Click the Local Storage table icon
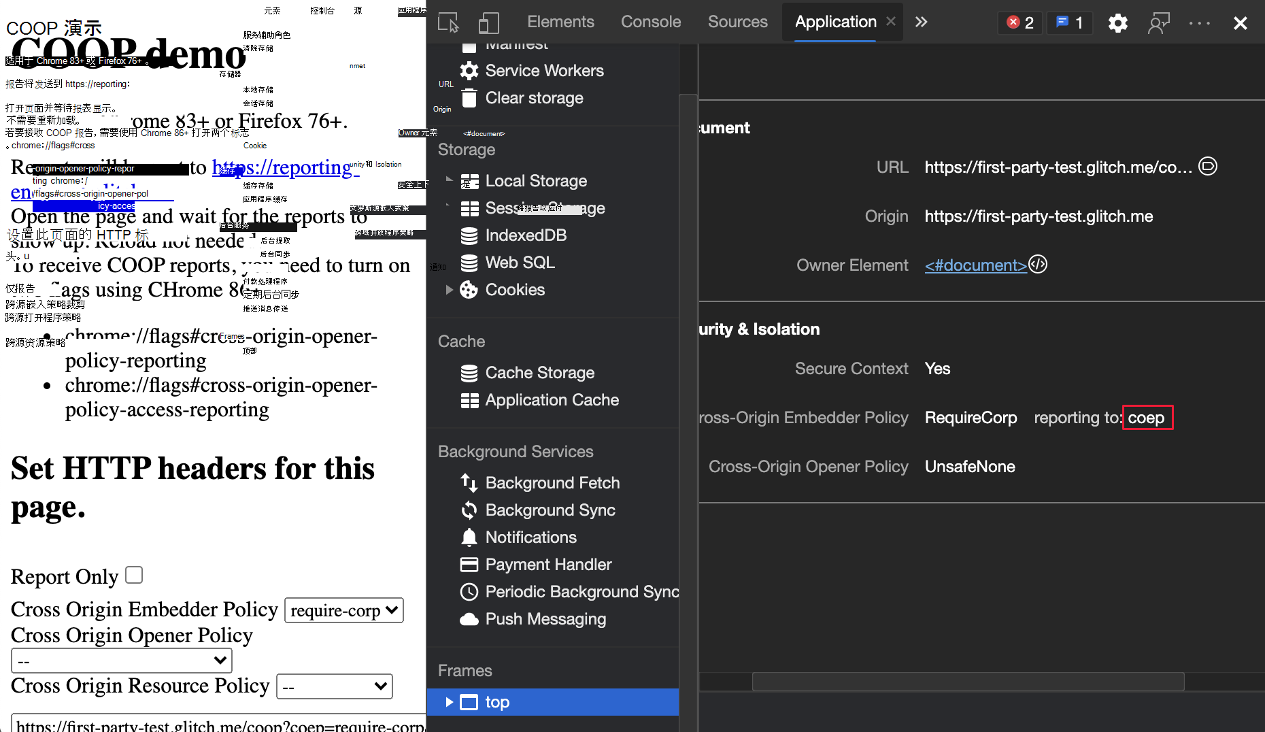Screen dimensions: 1265x732 tap(469, 181)
